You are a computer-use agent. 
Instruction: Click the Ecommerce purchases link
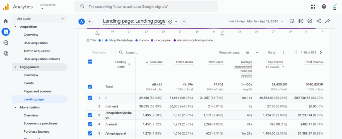tap(40, 123)
